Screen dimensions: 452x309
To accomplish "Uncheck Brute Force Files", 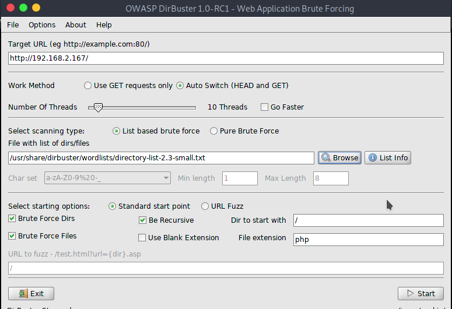I will click(12, 236).
